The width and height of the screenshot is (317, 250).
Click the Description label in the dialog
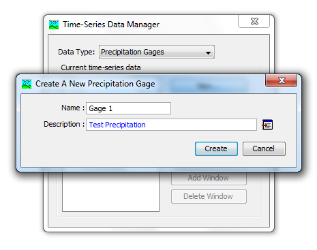pyautogui.click(x=64, y=125)
